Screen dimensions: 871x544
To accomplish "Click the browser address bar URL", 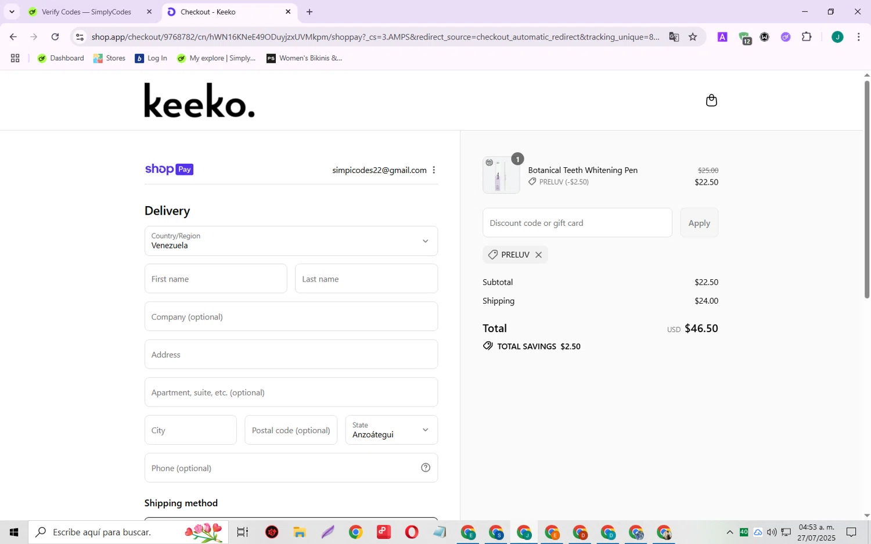I will (375, 37).
